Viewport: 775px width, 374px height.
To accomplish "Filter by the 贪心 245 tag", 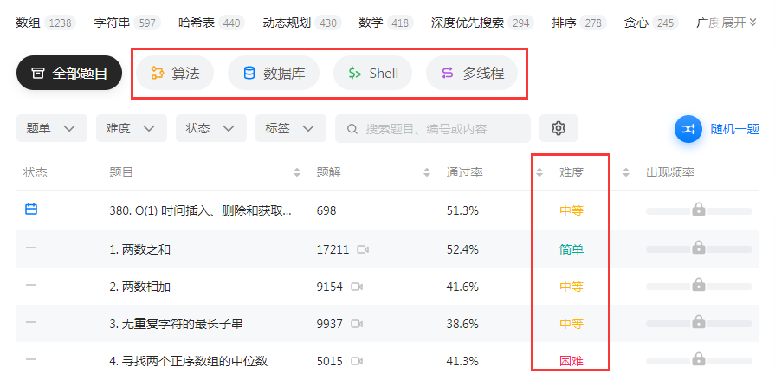I will (x=651, y=23).
